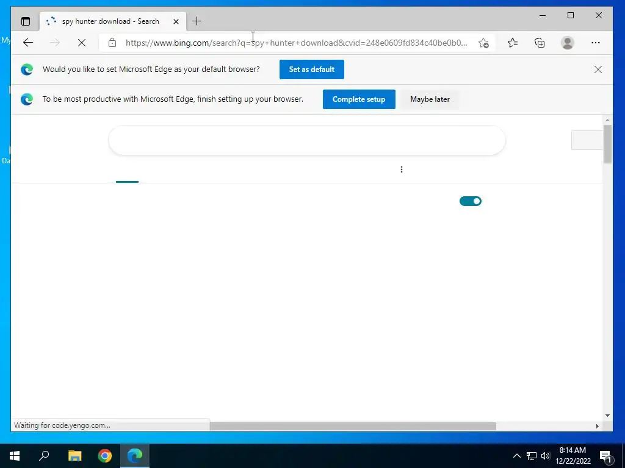Select the spy hunter download - Search tab

[x=113, y=21]
